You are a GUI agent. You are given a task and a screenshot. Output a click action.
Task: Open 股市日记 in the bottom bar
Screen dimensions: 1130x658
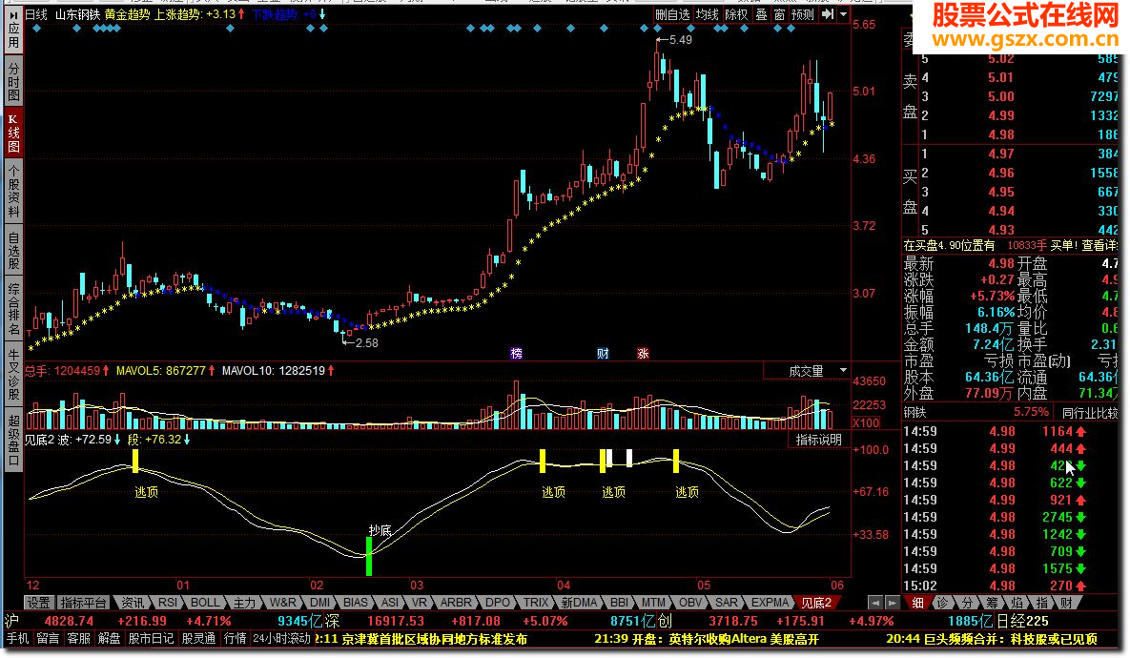pos(152,639)
